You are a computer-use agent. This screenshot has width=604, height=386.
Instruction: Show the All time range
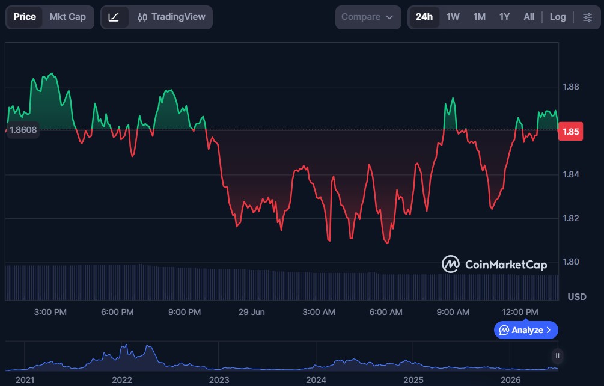click(x=528, y=17)
